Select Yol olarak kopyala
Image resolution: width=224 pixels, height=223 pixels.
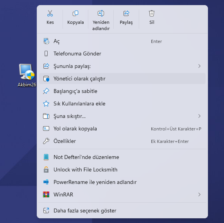tap(122, 128)
